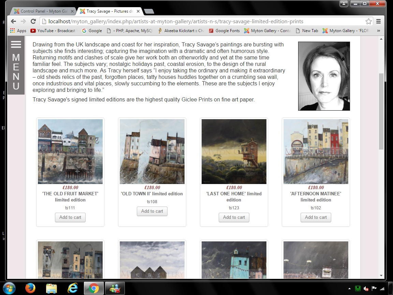Launch Internet Explorer from taskbar

tap(72, 288)
